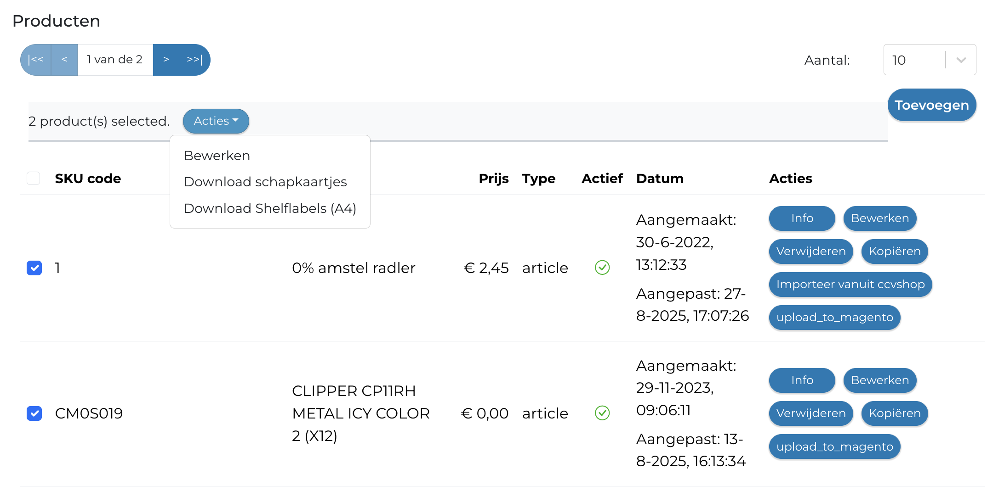Choose Bewerken from the Acties menu
This screenshot has width=993, height=491.
point(217,156)
